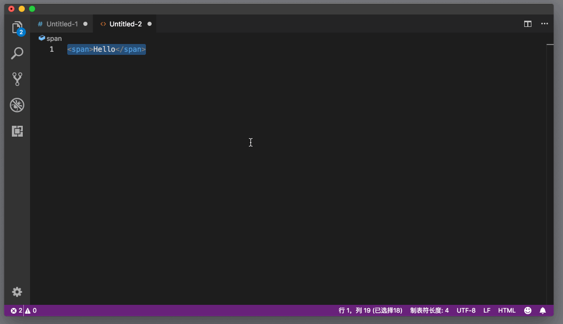Click the unsaved dot on Untitled-1 tab
Screen dimensions: 563x324
coord(85,24)
